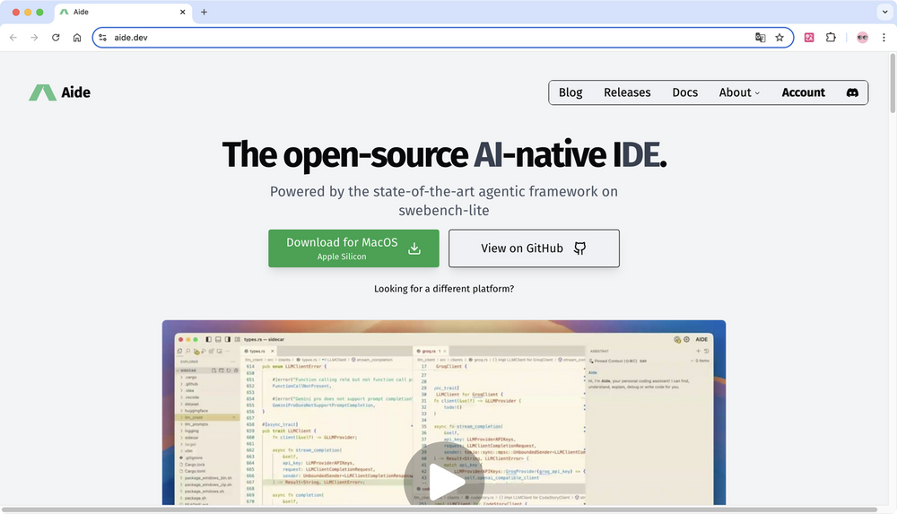Open the browser extensions puzzle icon
This screenshot has height=514, width=897.
coord(831,38)
